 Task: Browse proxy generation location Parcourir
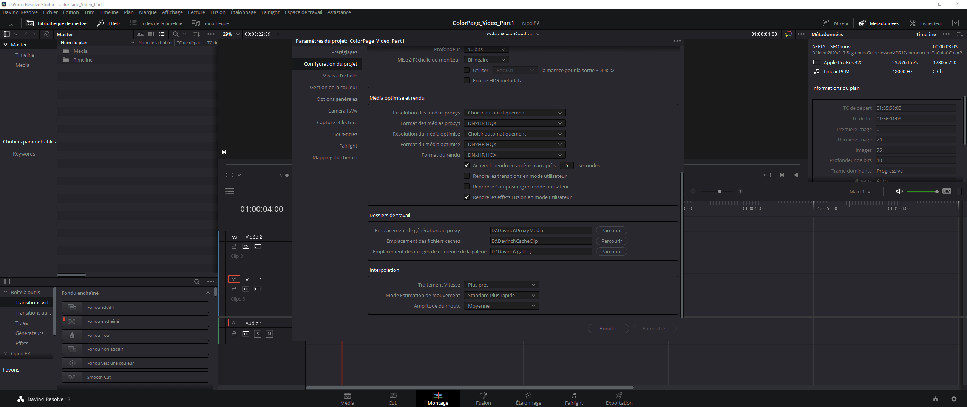(x=612, y=230)
